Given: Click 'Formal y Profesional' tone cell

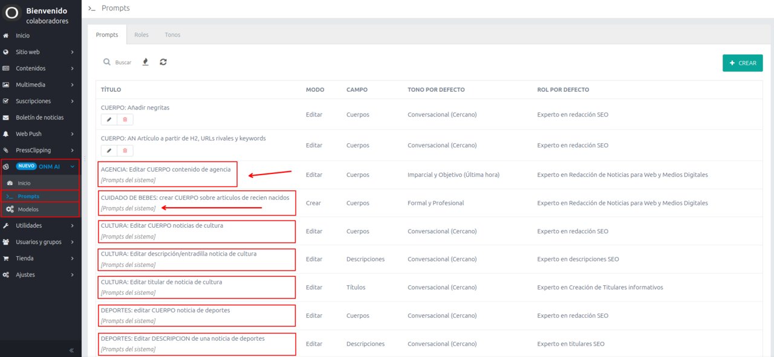Looking at the screenshot, I should 436,203.
